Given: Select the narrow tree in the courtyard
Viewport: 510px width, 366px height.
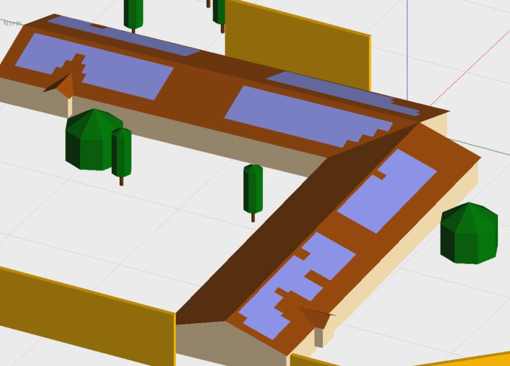Looking at the screenshot, I should point(253,189).
